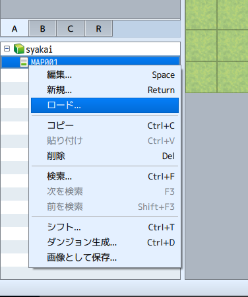Image resolution: width=248 pixels, height=297 pixels.
Task: Choose 編集... from the context menu
Action: tap(105, 75)
